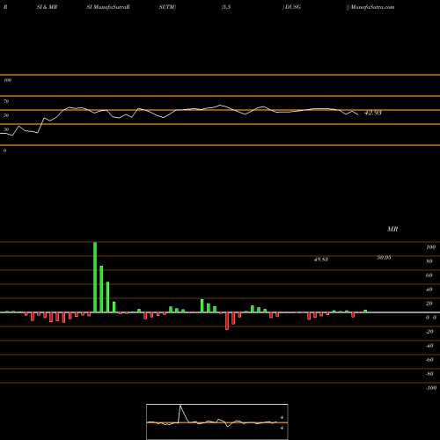Viewport: 440px width, 440px height.
Task: Click the 'SI MunafaSutraR' header text
Action: [x=108, y=7]
